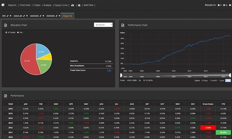Click Performance Chart document icon

123,25
